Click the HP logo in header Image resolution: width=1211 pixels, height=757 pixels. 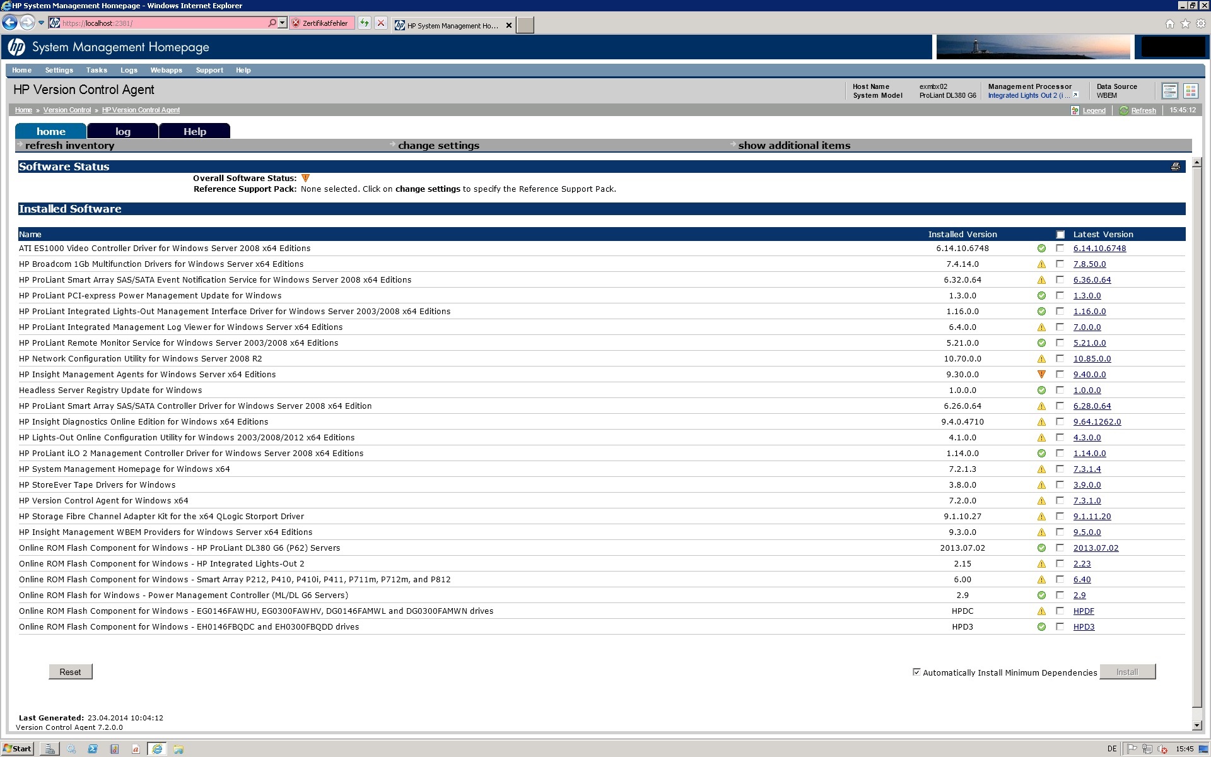coord(16,47)
